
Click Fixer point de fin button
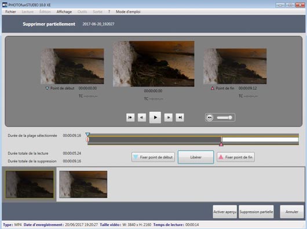(236, 157)
